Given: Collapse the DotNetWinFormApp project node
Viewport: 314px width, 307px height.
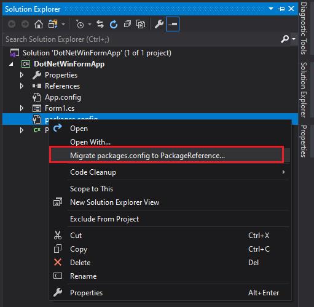Looking at the screenshot, I should pyautogui.click(x=11, y=64).
